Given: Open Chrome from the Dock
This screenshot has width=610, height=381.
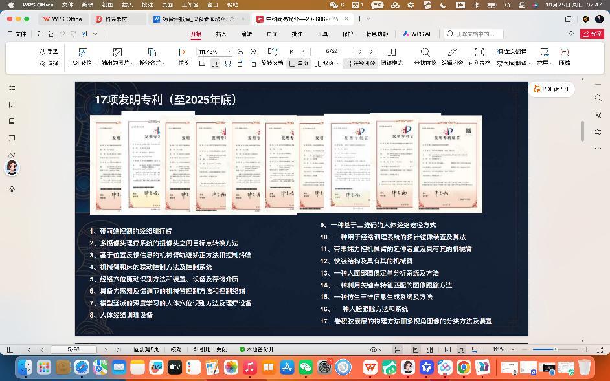Looking at the screenshot, I should tap(464, 367).
